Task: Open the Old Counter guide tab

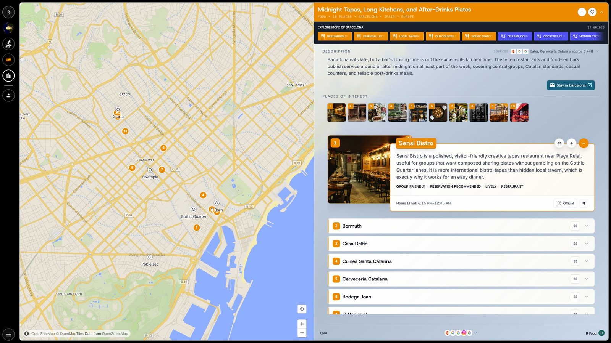Action: 443,36
